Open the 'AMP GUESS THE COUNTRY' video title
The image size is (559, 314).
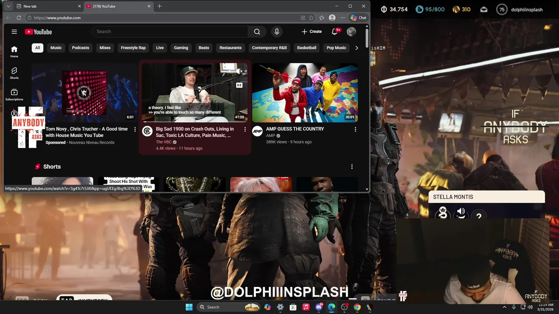(295, 129)
